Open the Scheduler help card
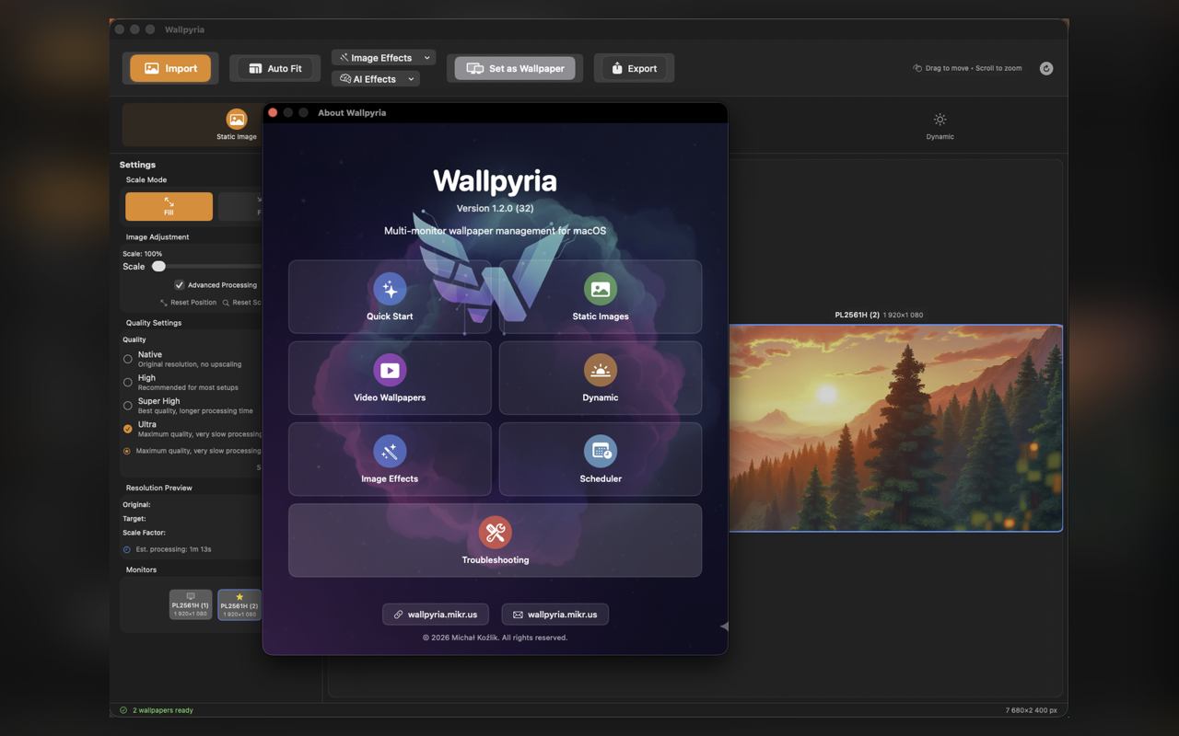The width and height of the screenshot is (1179, 736). [x=601, y=459]
